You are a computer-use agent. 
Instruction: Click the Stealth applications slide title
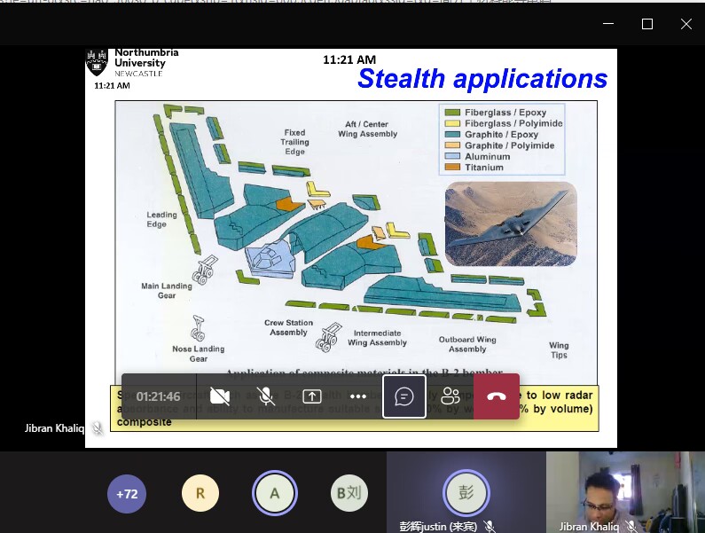point(482,79)
